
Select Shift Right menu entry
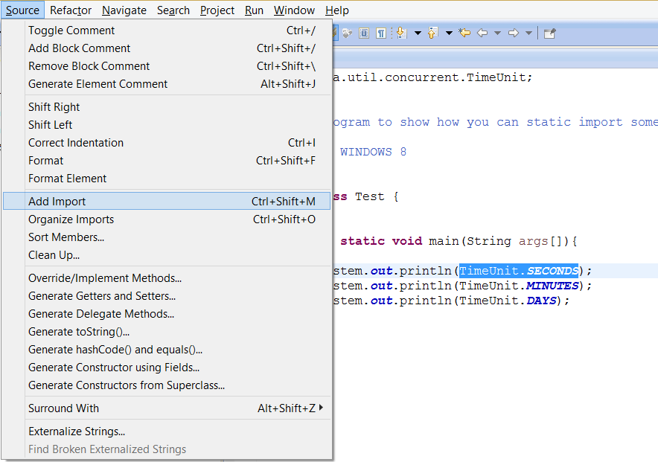pos(167,107)
